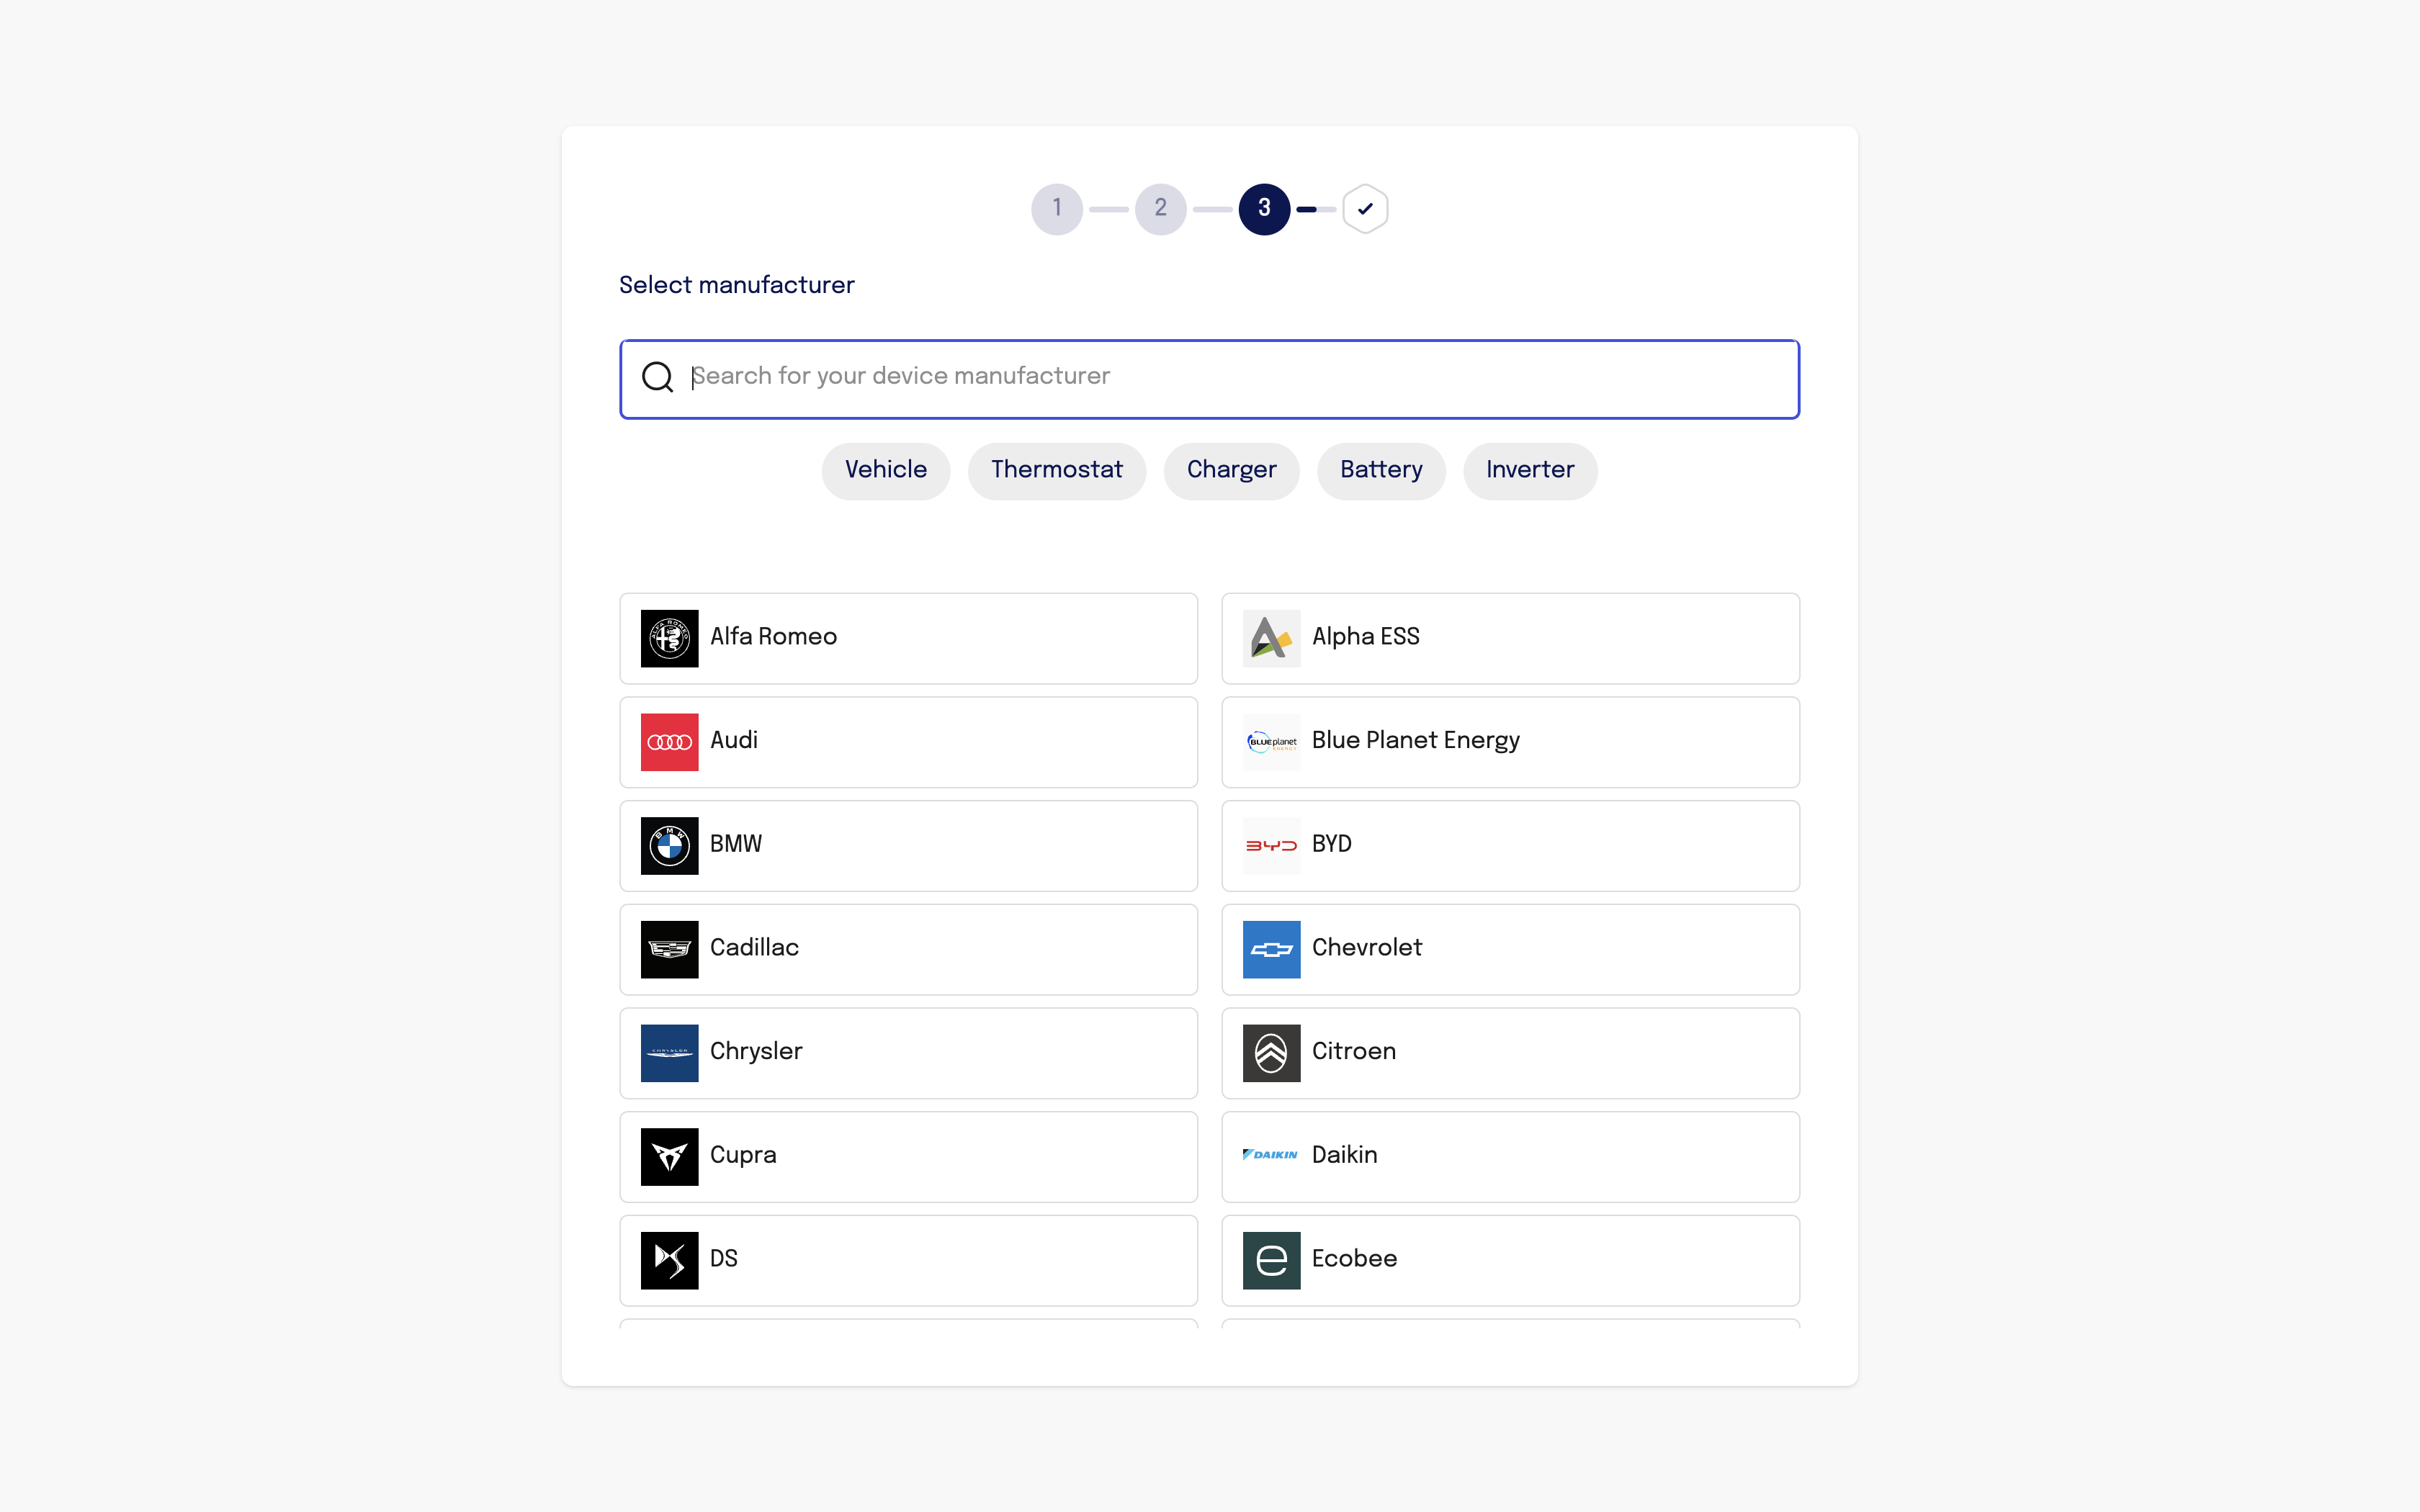This screenshot has width=2420, height=1512.
Task: Select the Thermostat filter tab
Action: point(1056,470)
